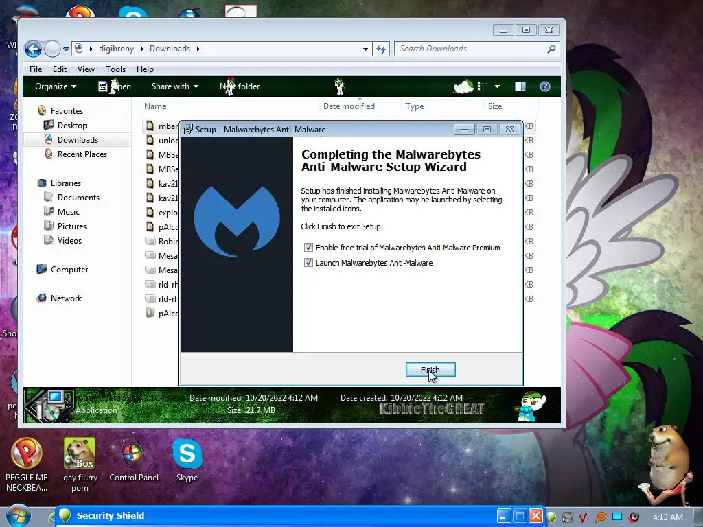Click the Windows Start orb
The image size is (703, 527).
pos(18,515)
